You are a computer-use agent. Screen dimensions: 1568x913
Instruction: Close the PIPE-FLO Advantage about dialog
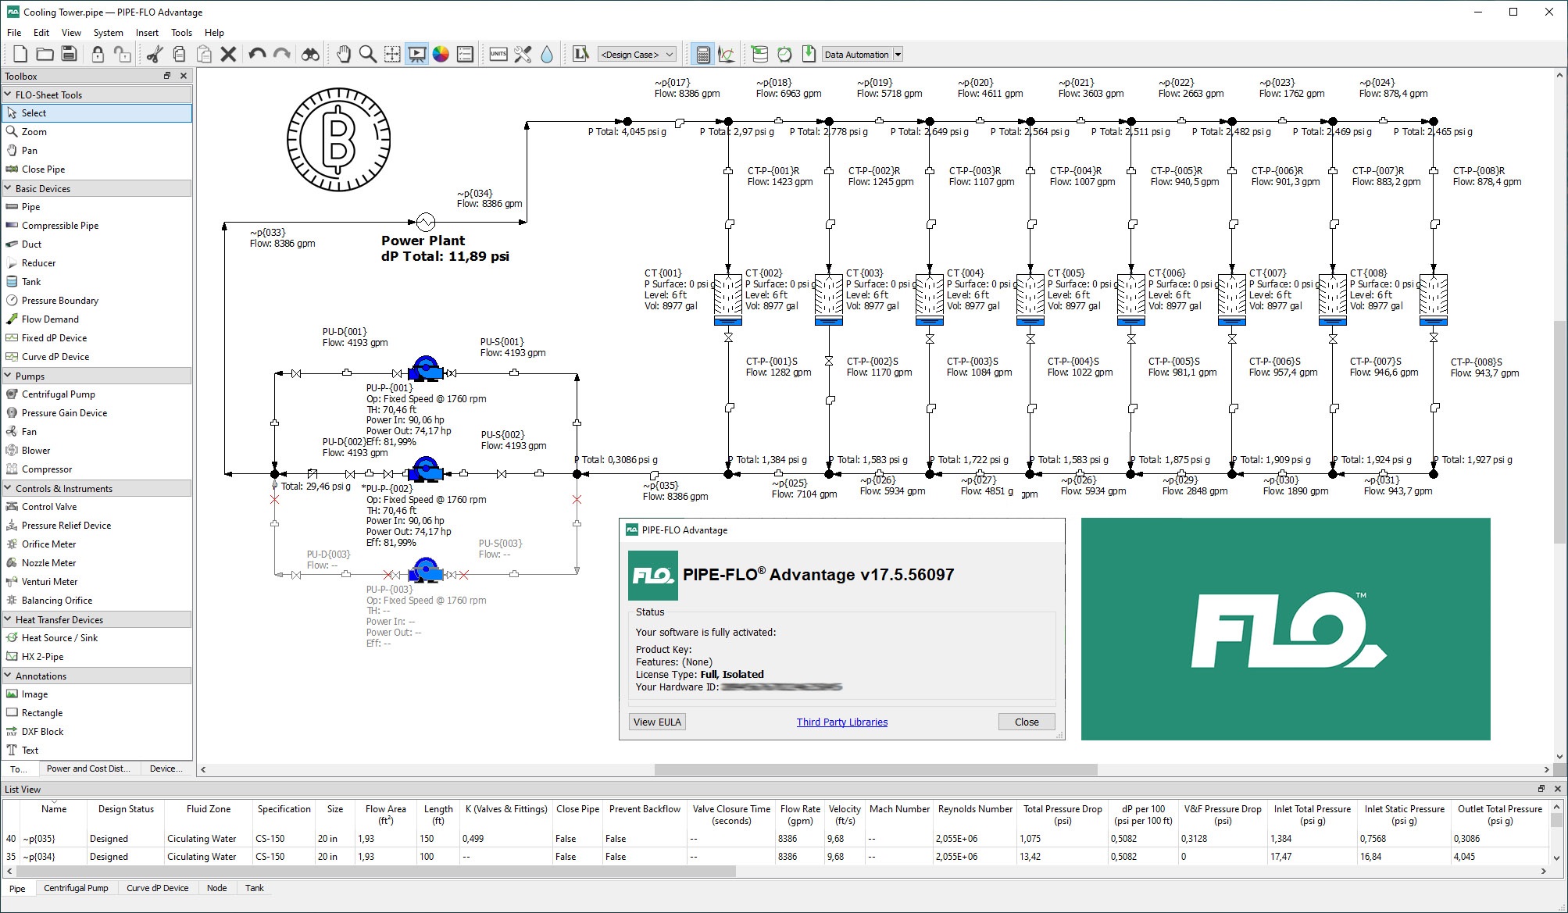(1027, 722)
